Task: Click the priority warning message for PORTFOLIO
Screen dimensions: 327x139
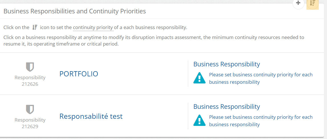Action: (x=261, y=78)
